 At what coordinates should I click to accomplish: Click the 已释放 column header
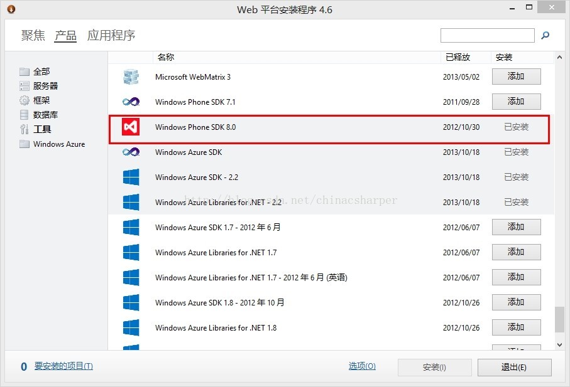coord(458,57)
